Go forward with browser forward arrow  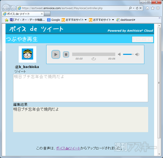[x=13, y=8]
